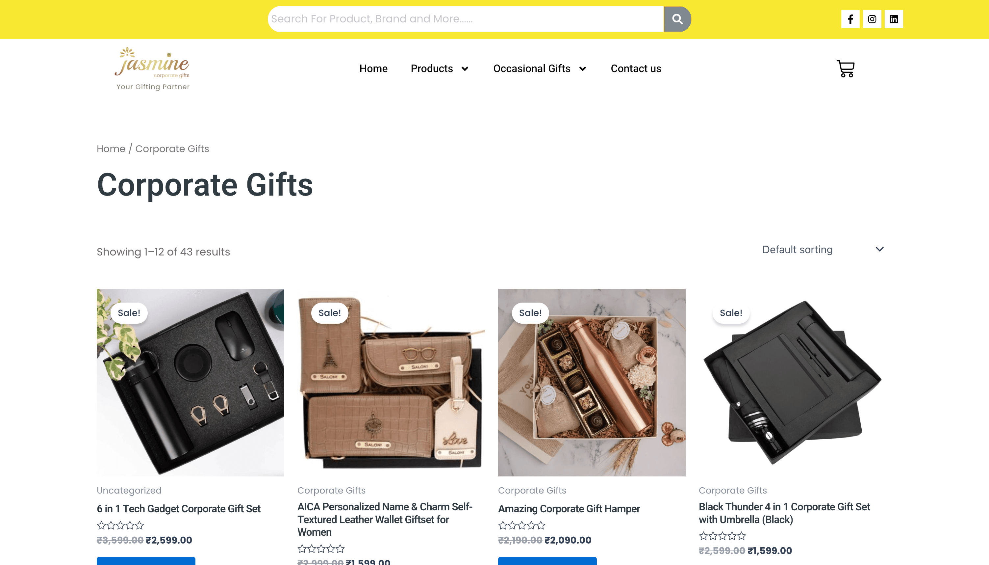Click the Sale! badge on Tech Gadget set
This screenshot has height=565, width=989.
click(x=129, y=313)
